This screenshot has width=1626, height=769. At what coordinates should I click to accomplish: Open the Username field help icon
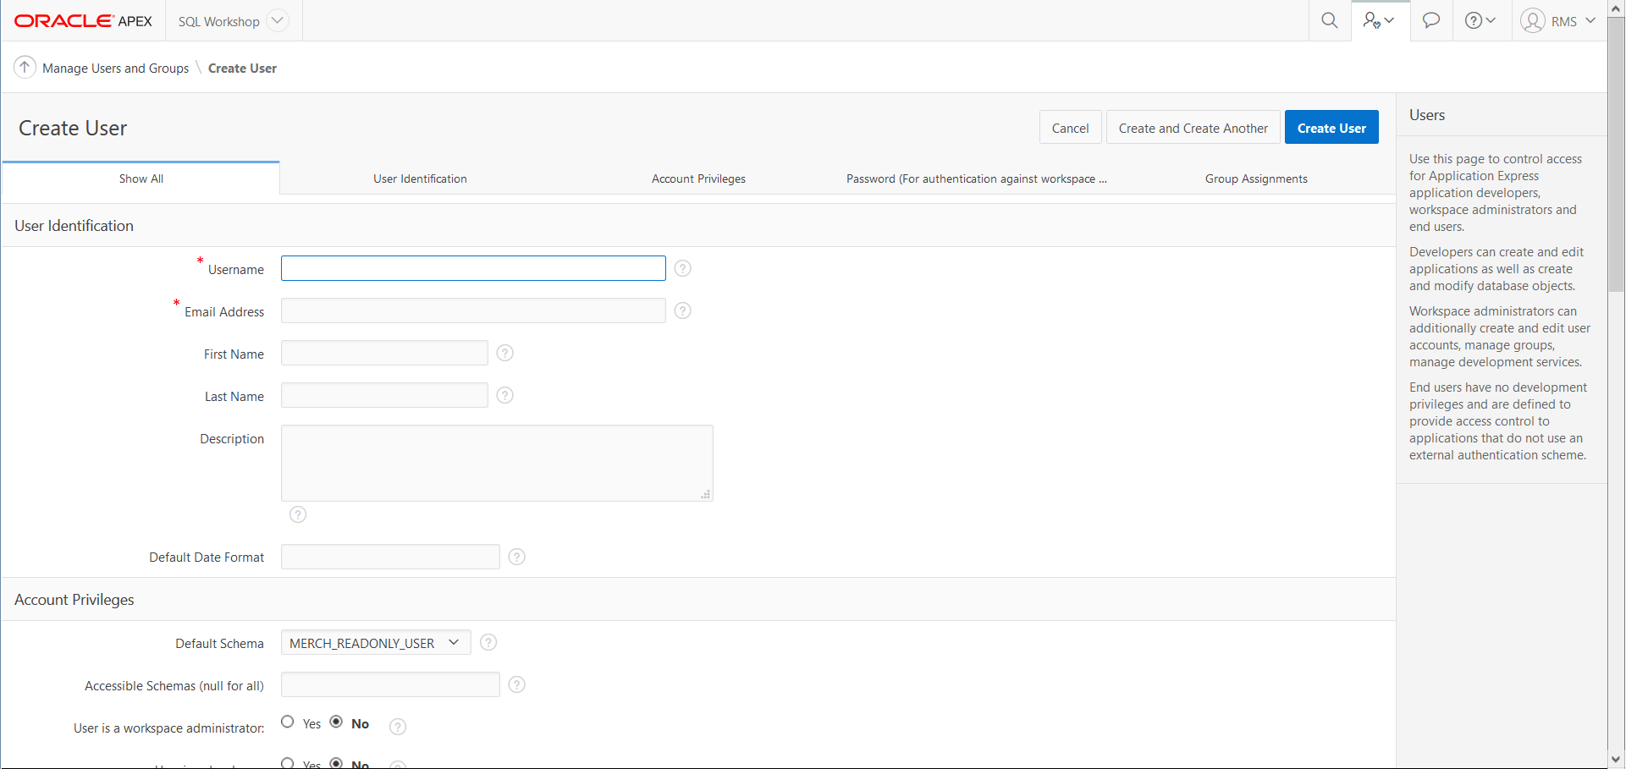pyautogui.click(x=682, y=268)
